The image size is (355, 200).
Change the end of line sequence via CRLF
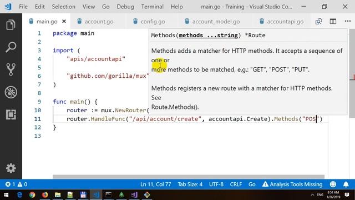[236, 184]
